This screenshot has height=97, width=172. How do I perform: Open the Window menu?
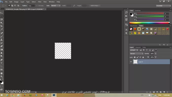[52, 2]
